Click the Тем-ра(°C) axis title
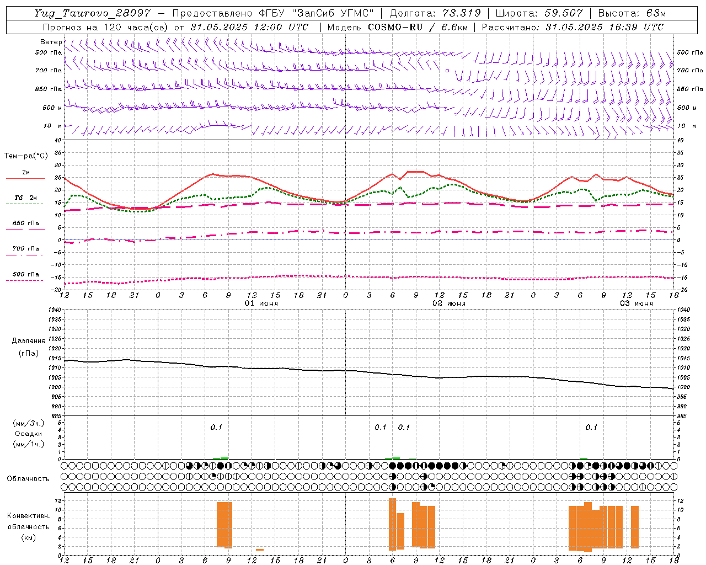This screenshot has width=706, height=565. 26,156
